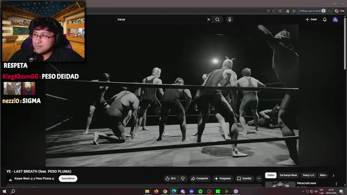Clear the YouTube search box with X

point(209,19)
